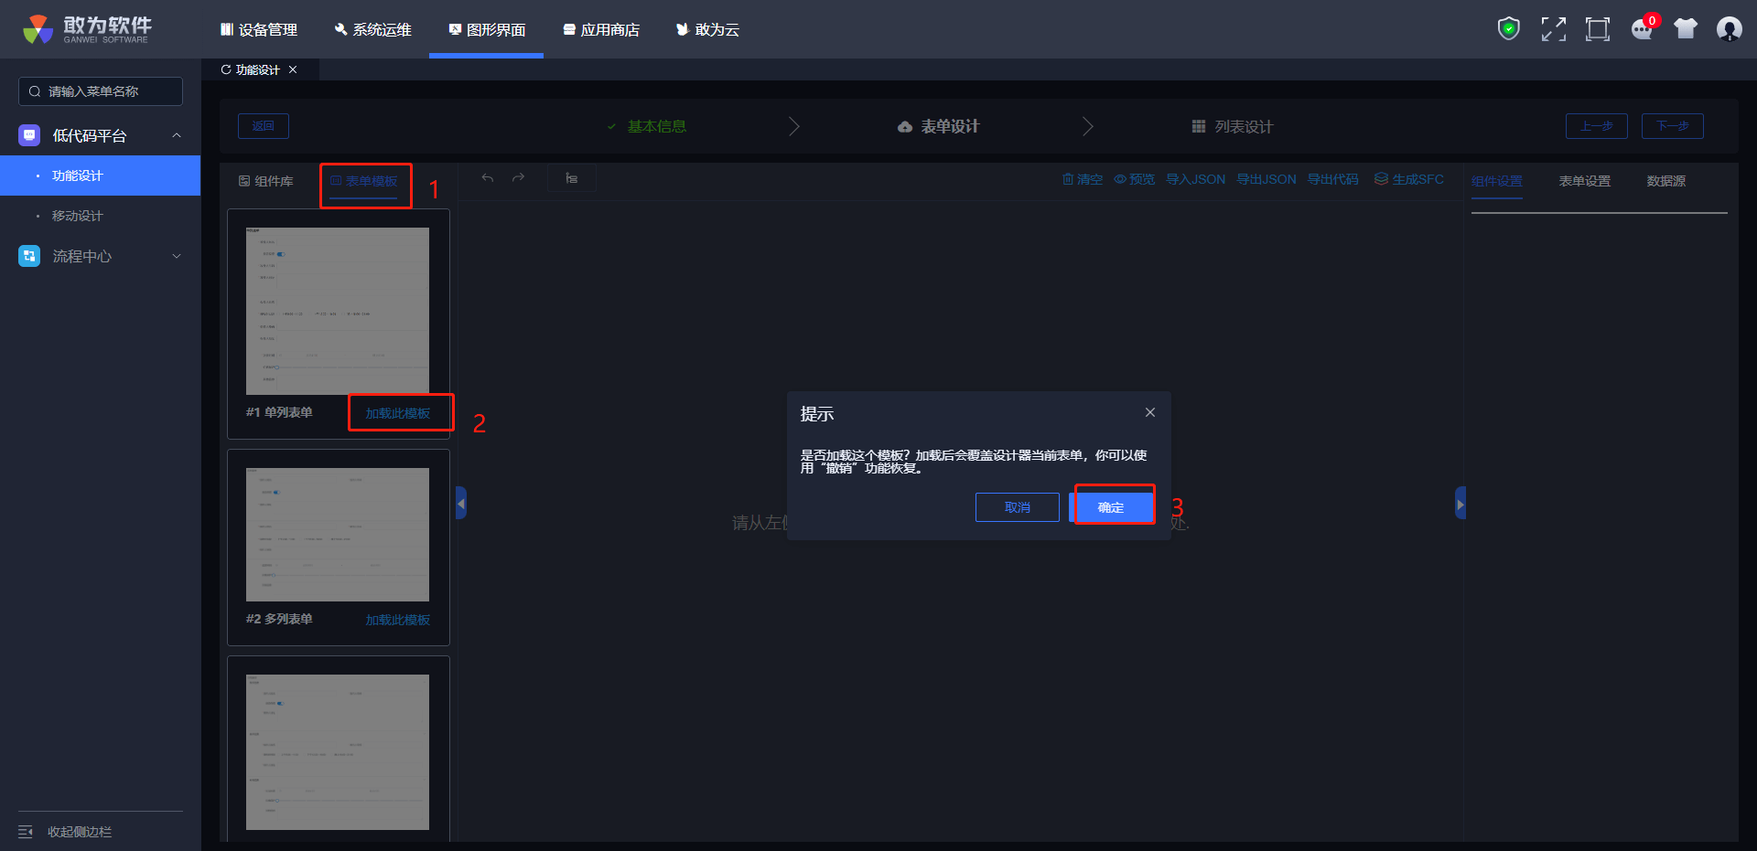Click the 返回 button
The width and height of the screenshot is (1757, 851).
click(264, 126)
